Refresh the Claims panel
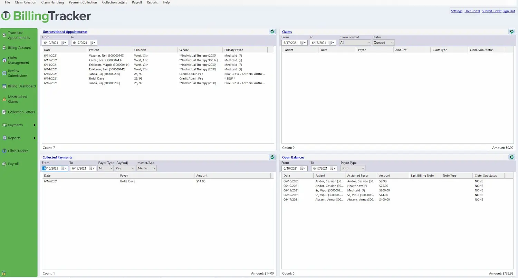Screen dimensions: 518x278 [511, 31]
